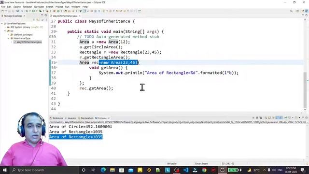The height and width of the screenshot is (174, 309).
Task: Maximize the Console panel
Action: tap(306, 117)
